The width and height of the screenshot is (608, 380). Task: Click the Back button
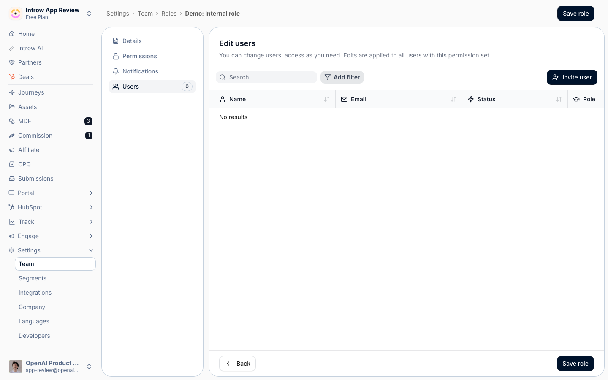pos(237,364)
